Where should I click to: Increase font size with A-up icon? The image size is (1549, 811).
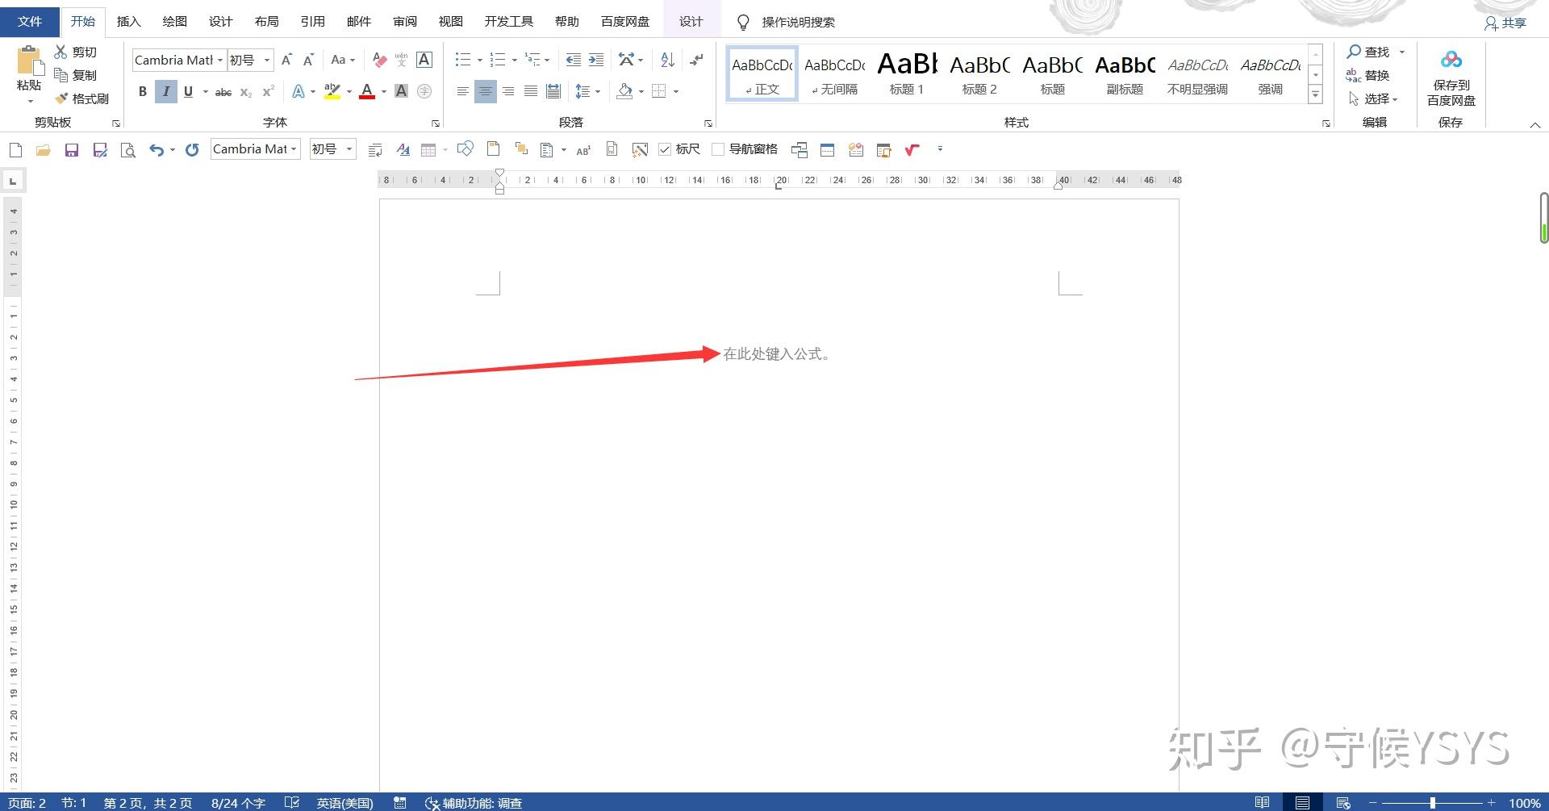[286, 60]
